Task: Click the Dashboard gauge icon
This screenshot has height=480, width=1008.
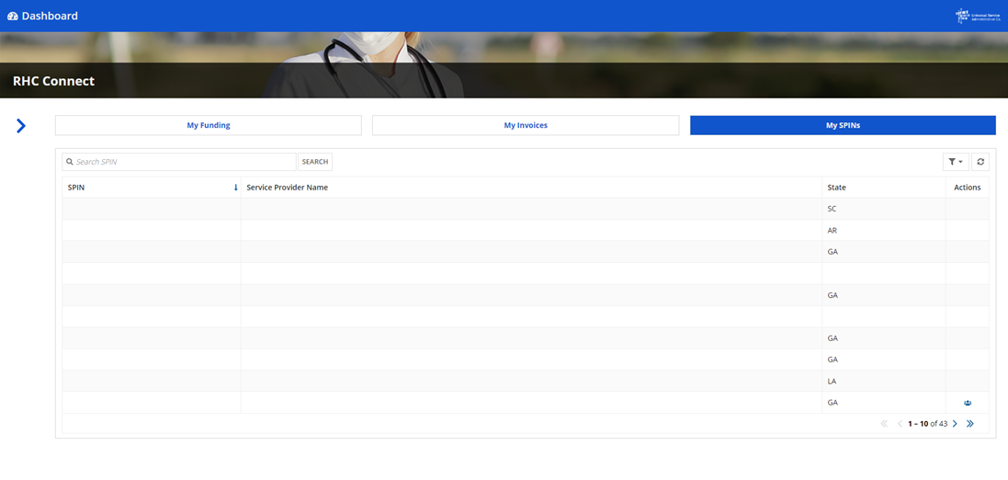Action: (x=13, y=16)
